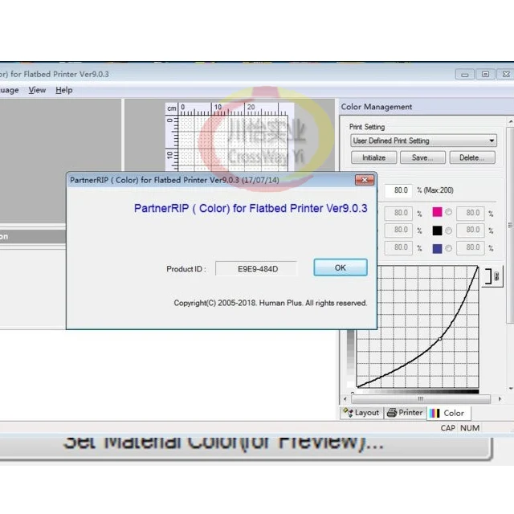Select the radio button next to blue

point(448,248)
